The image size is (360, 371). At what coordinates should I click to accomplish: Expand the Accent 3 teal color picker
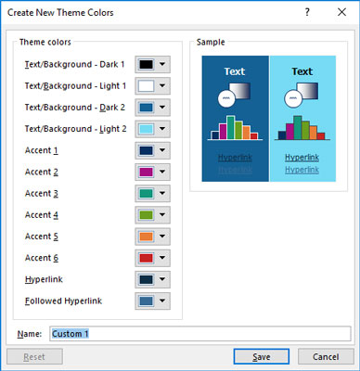tap(152, 193)
